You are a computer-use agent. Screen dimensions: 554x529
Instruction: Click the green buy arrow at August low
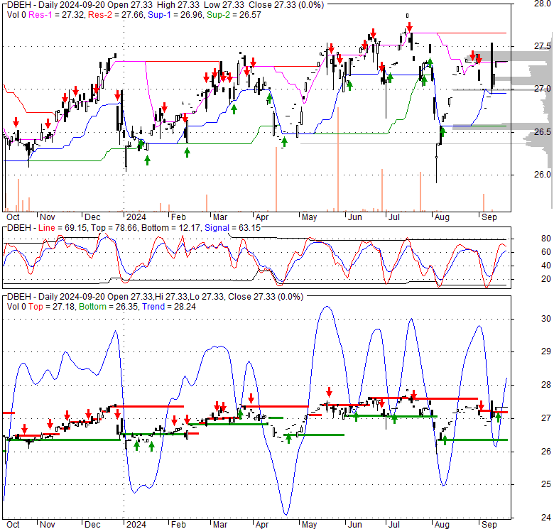tap(442, 132)
